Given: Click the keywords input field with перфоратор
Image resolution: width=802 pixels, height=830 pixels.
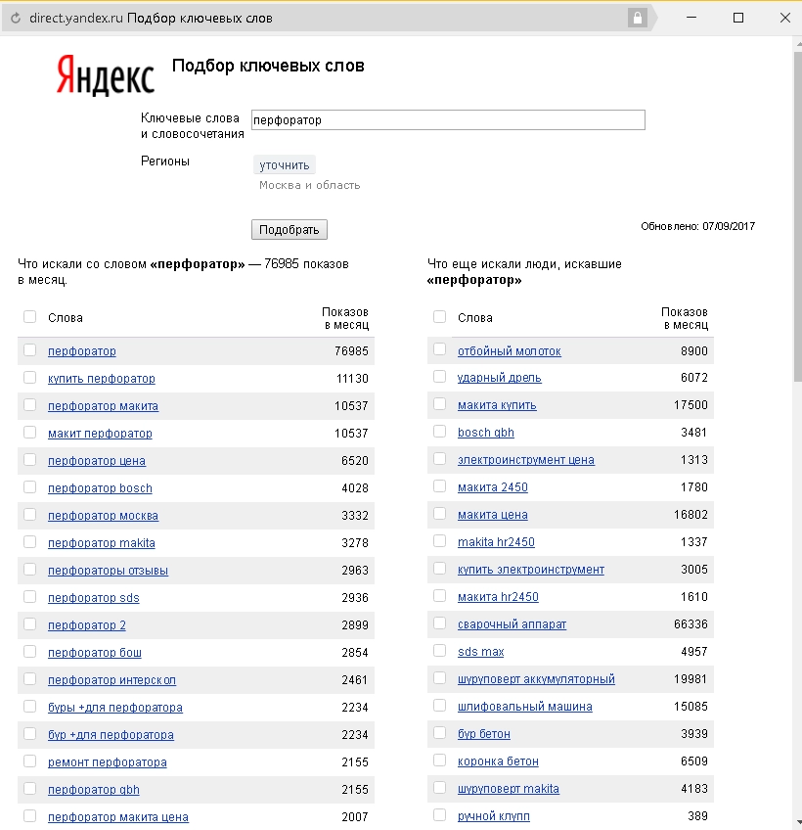Looking at the screenshot, I should [448, 120].
